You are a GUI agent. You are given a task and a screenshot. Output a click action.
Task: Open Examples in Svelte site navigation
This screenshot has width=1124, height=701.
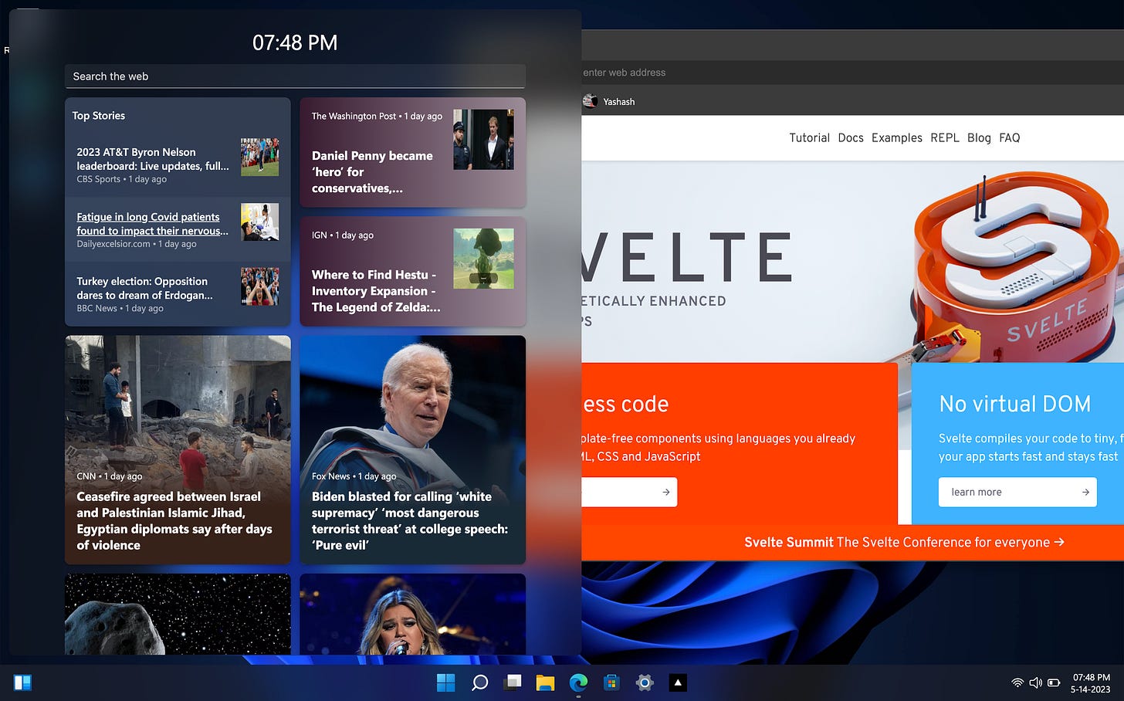[x=897, y=137]
